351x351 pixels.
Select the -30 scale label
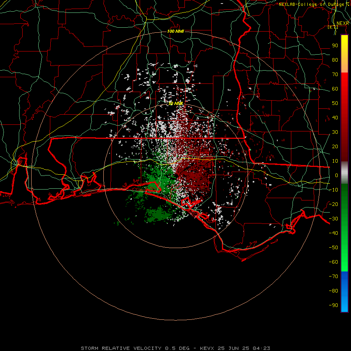(x=333, y=219)
